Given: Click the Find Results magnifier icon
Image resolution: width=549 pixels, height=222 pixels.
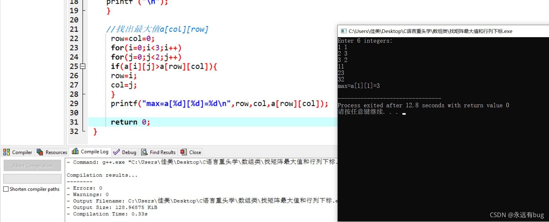Looking at the screenshot, I should [145, 152].
